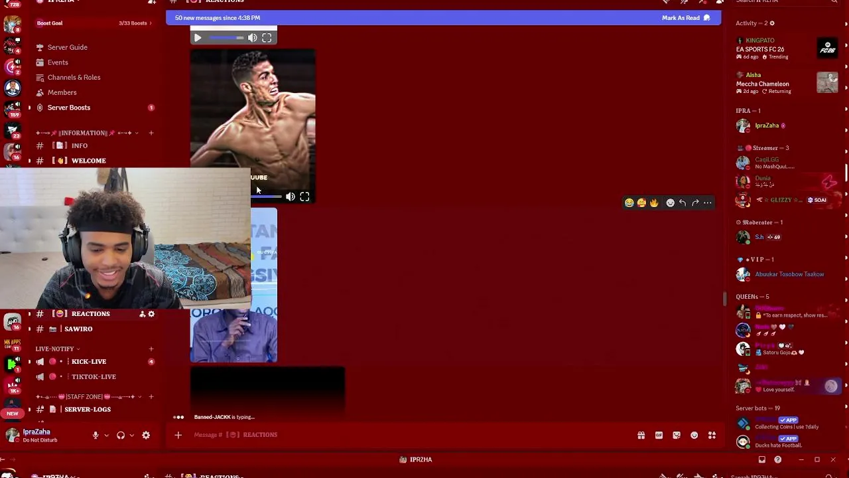Image resolution: width=849 pixels, height=478 pixels.
Task: Open the More options for the message
Action: tap(708, 202)
